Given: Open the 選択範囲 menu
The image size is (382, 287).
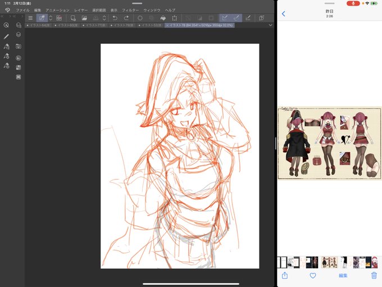Looking at the screenshot, I should (x=99, y=10).
